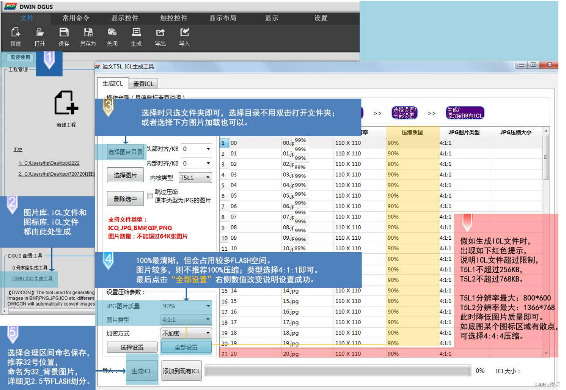Viewport: 566px width, 390px height.
Task: Click the 打开 (Open) toolbar icon
Action: 39,37
